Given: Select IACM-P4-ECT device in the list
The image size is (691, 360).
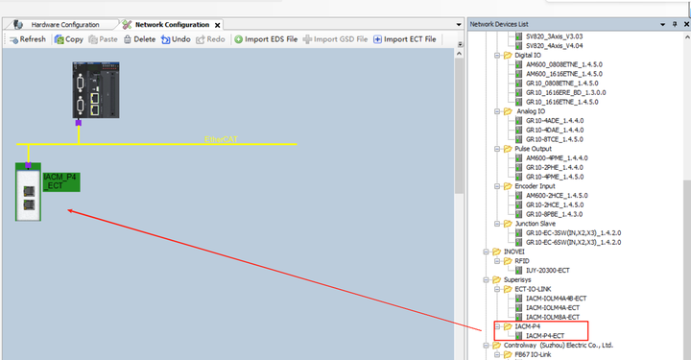Looking at the screenshot, I should pos(545,336).
